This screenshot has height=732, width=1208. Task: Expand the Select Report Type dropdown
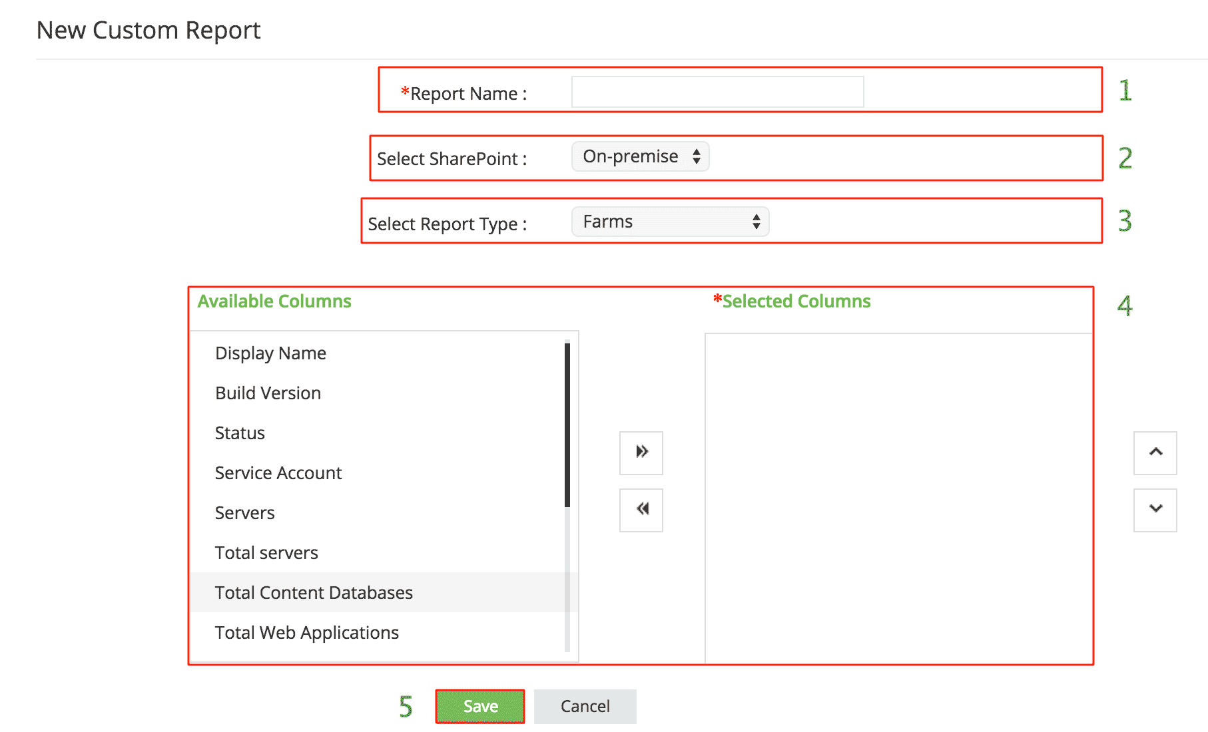point(670,222)
